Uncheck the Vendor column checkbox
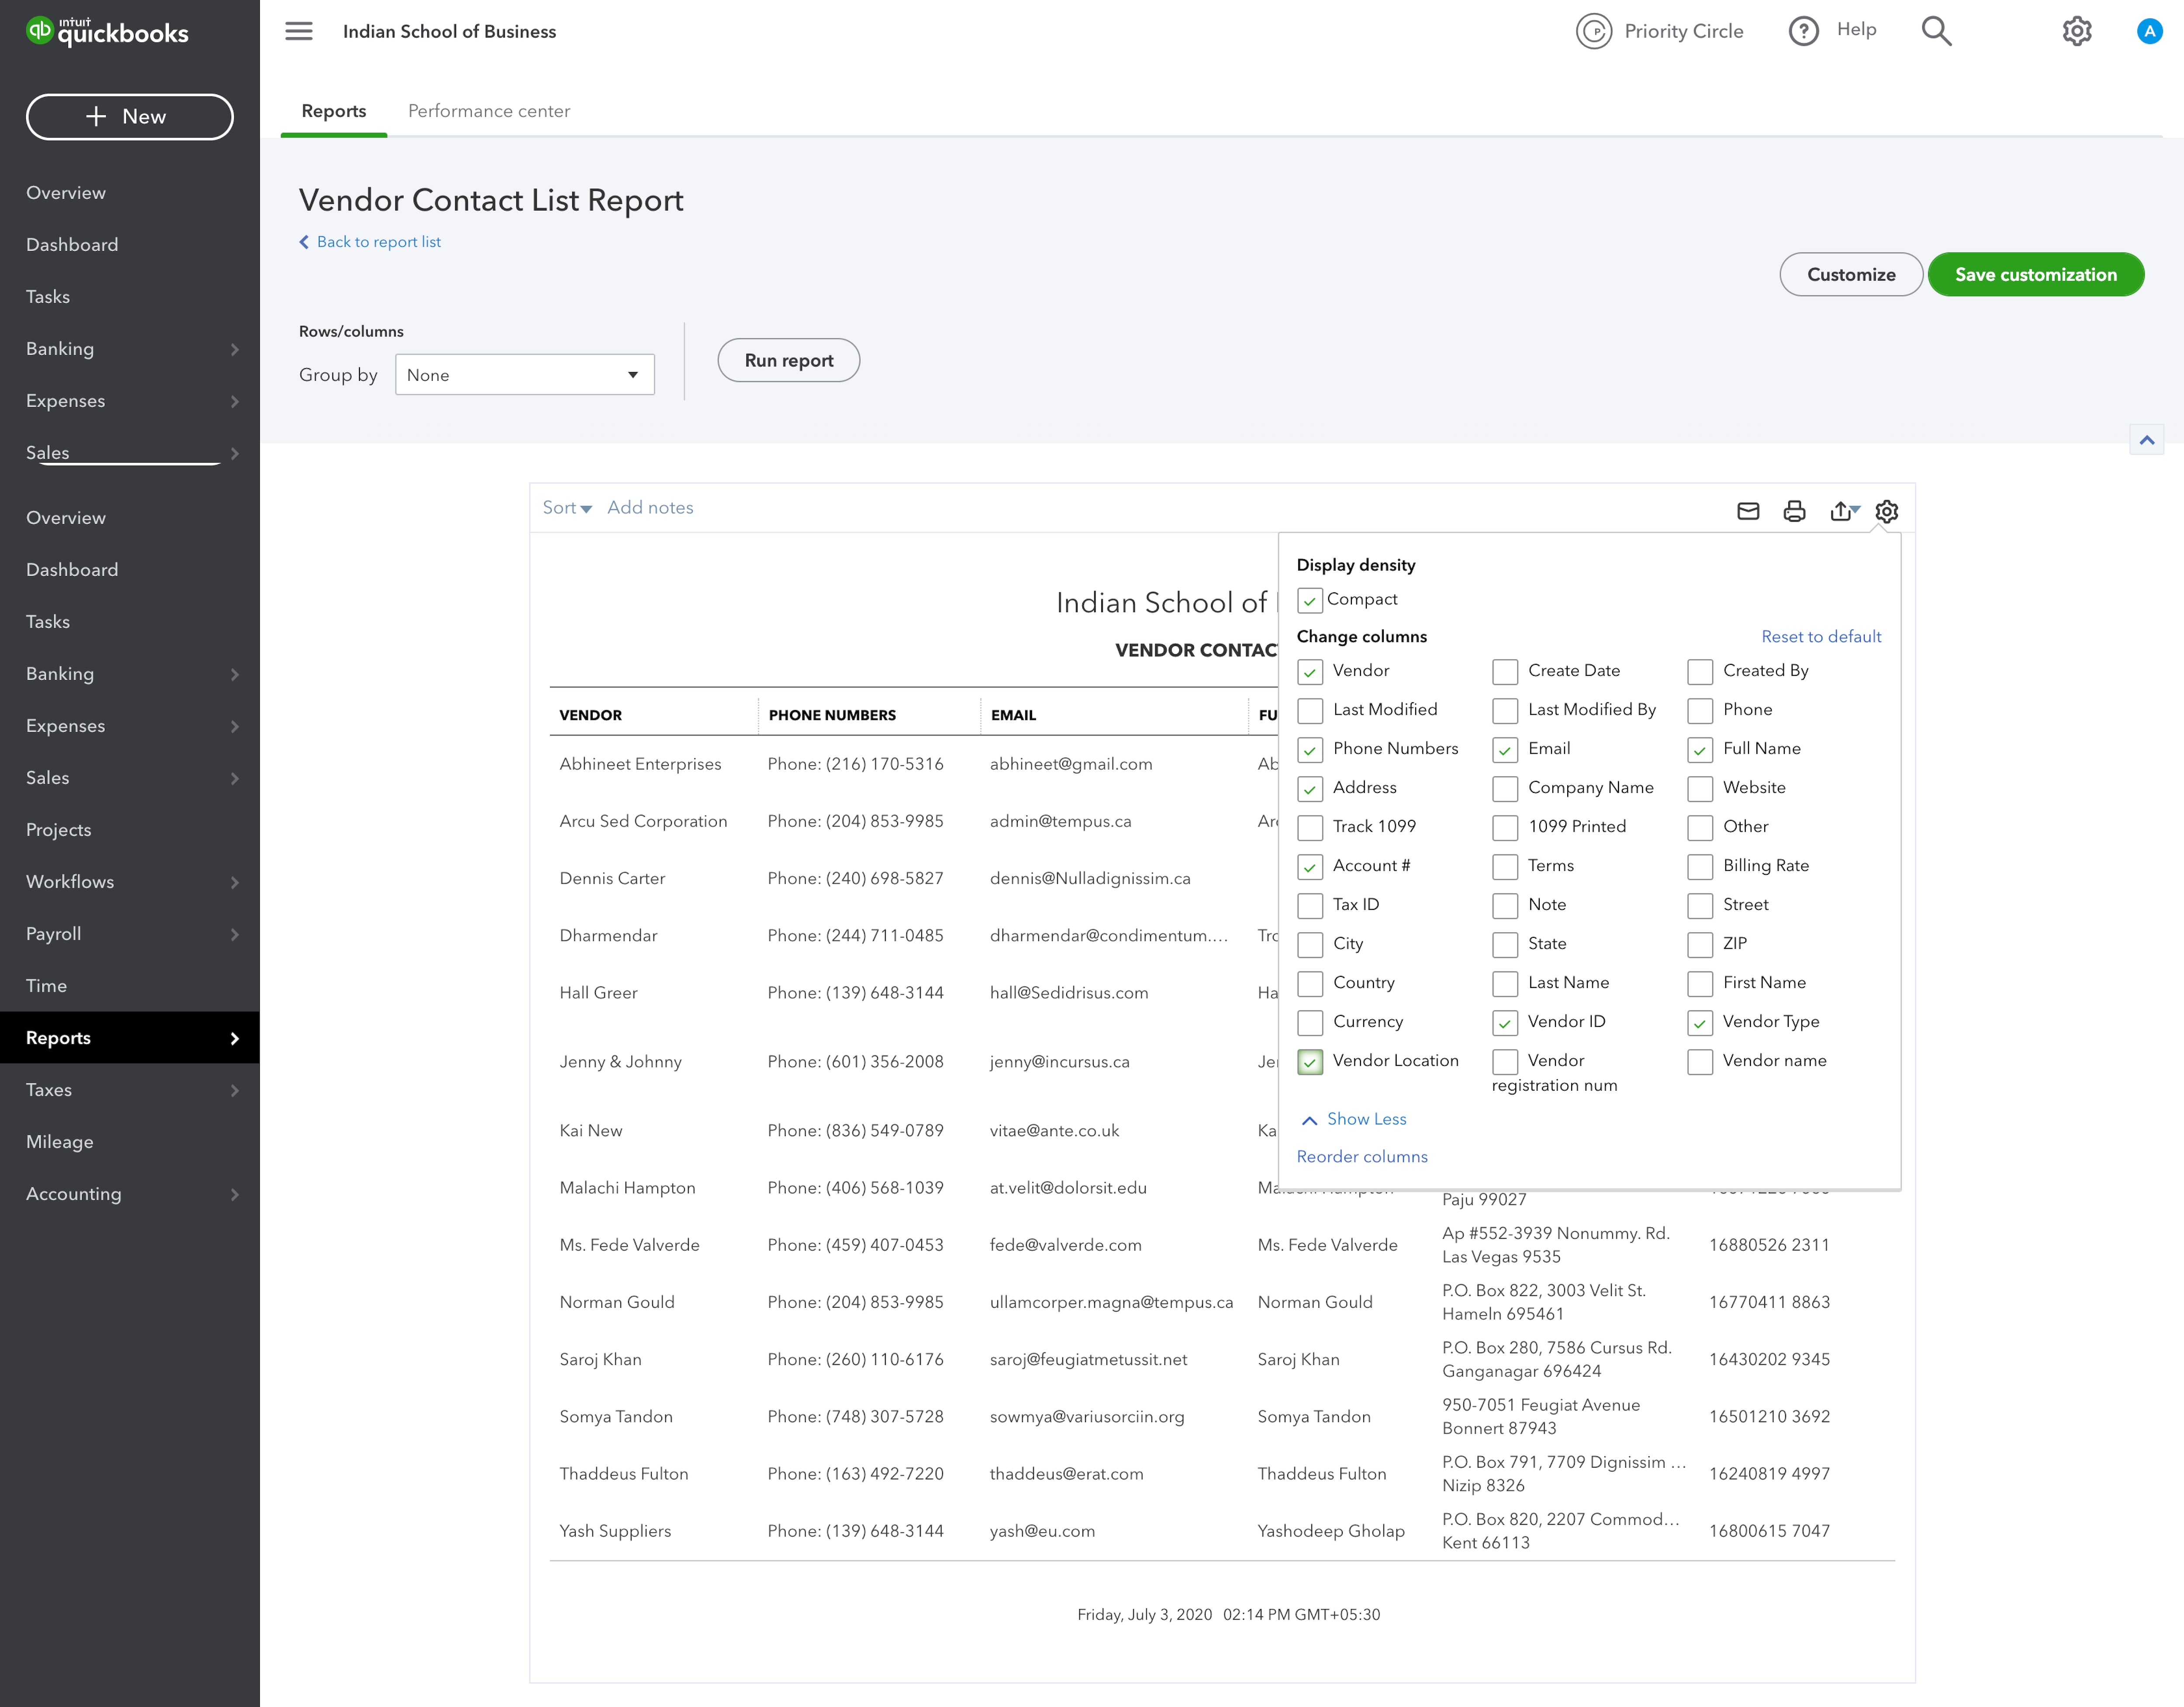2184x1707 pixels. (x=1310, y=672)
